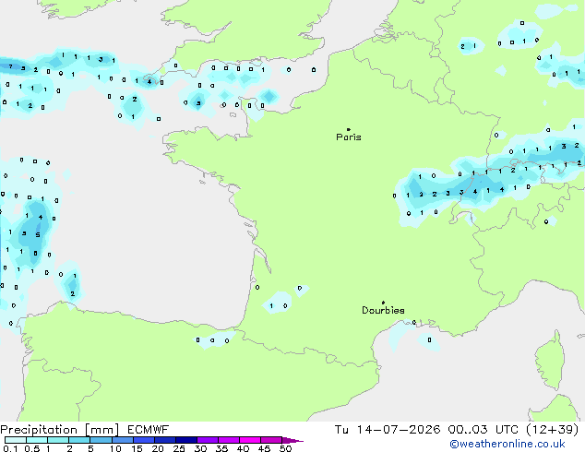Select the 0.5–1 mm legend swatch
The width and height of the screenshot is (585, 452).
click(37, 440)
